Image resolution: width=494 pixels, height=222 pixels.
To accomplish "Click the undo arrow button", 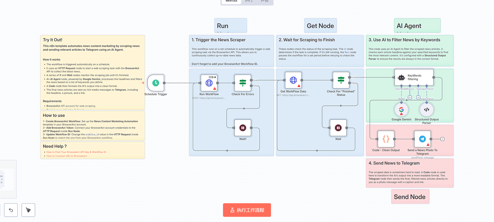I will click(x=11, y=210).
